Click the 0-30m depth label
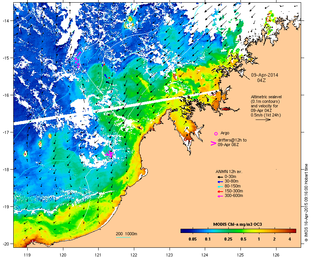The image size is (311, 258). 230,176
